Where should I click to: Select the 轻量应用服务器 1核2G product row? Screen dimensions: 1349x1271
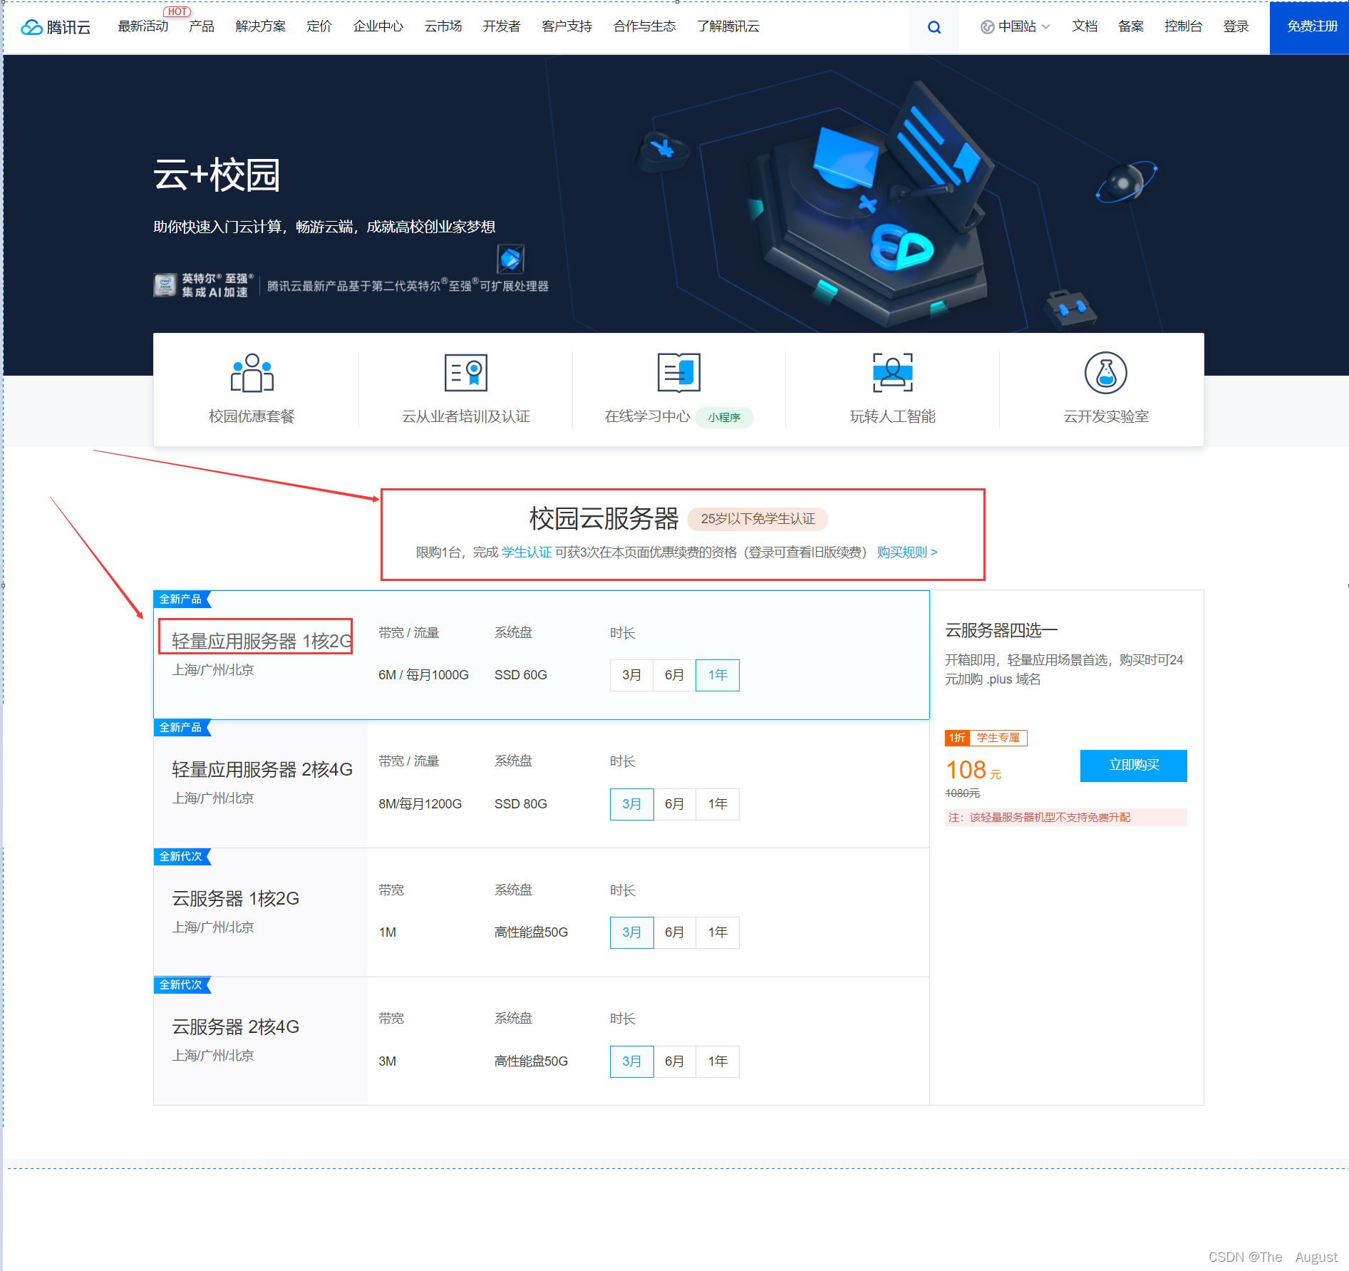(542, 655)
